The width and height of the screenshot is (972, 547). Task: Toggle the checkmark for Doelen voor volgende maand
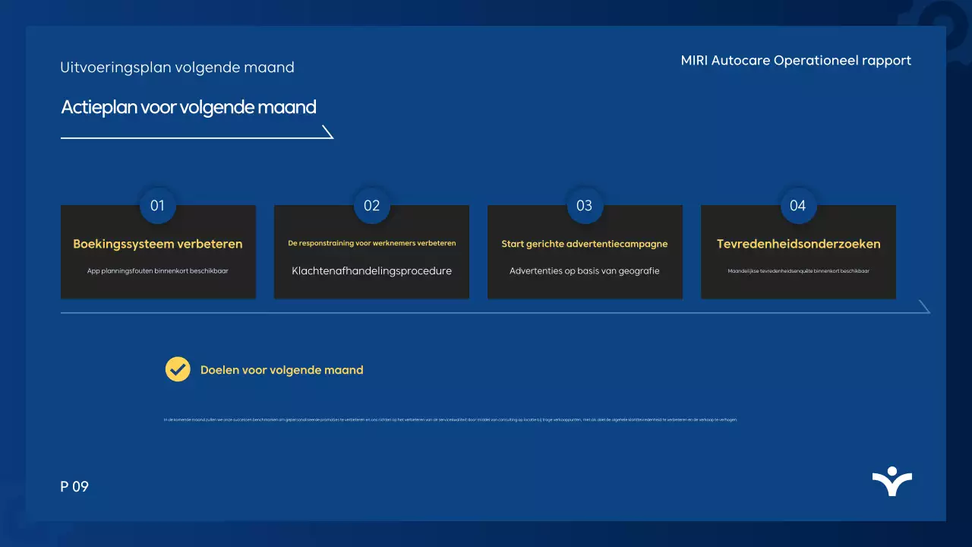pyautogui.click(x=177, y=369)
